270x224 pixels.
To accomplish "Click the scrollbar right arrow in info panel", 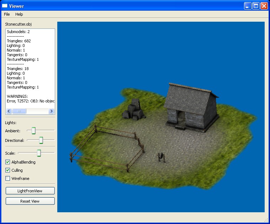I will click(x=52, y=111).
